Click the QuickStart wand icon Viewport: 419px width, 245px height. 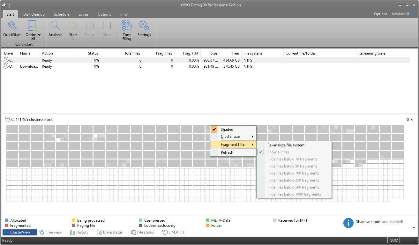(12, 26)
